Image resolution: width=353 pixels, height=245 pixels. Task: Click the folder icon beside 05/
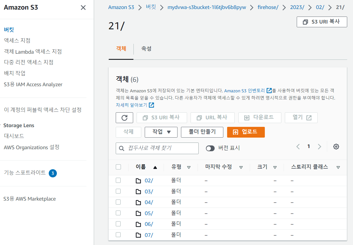click(x=138, y=213)
